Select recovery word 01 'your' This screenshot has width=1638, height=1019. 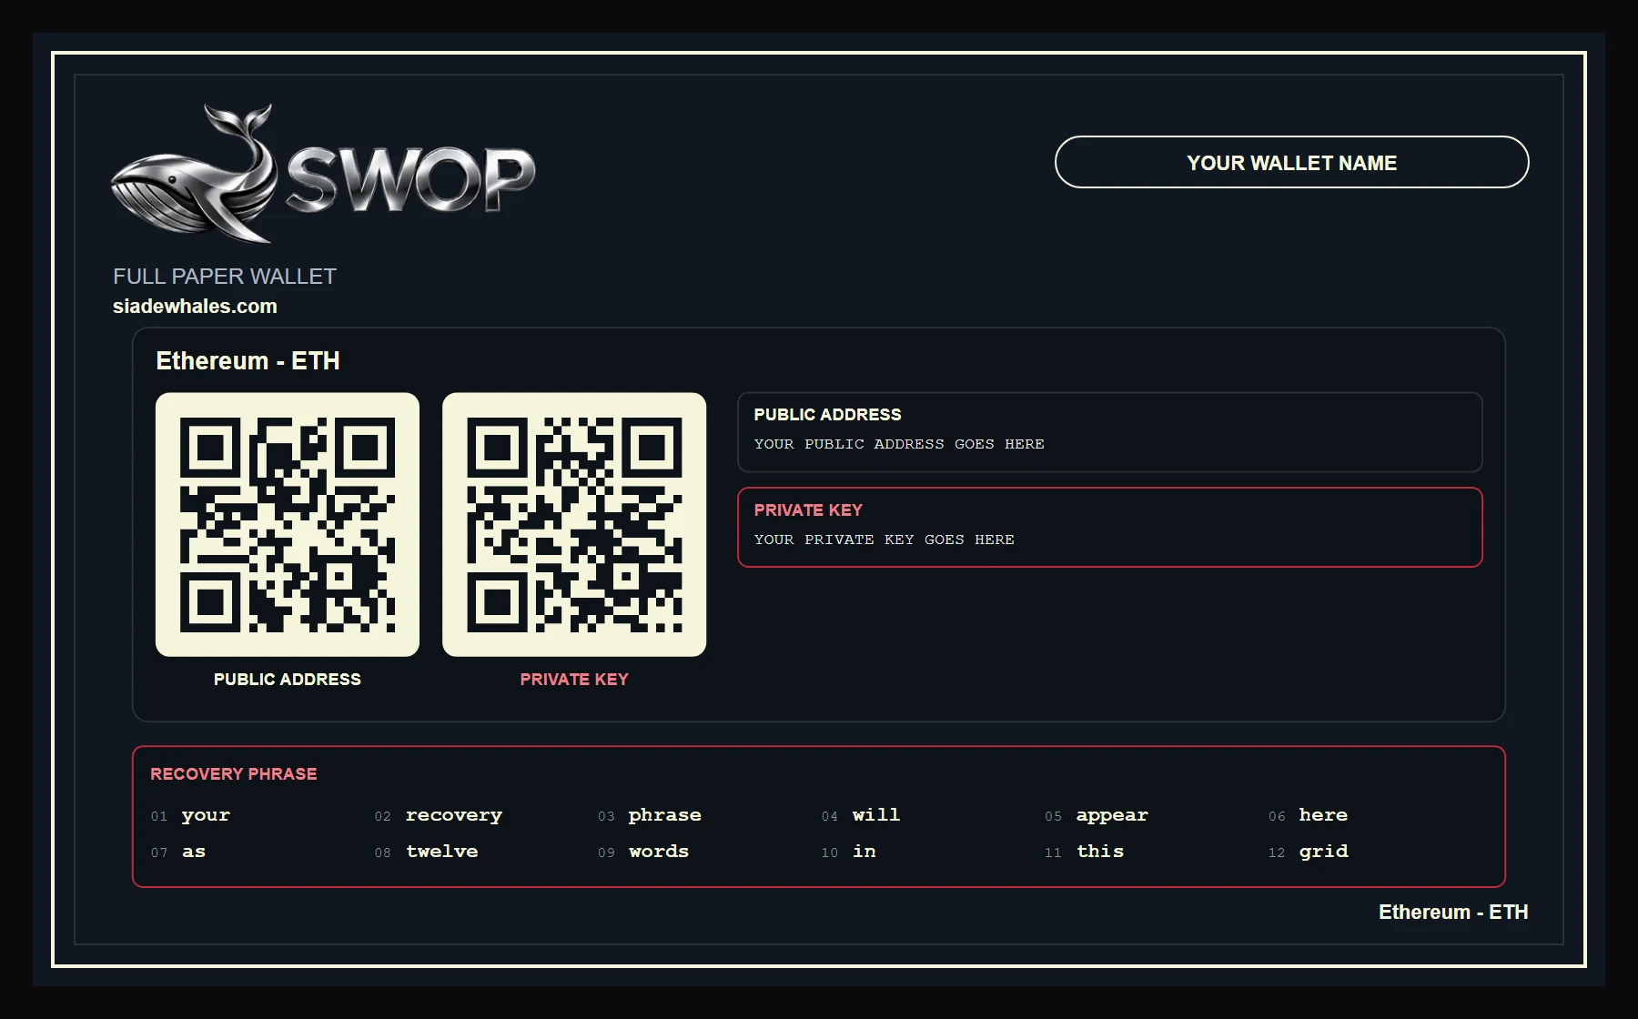pyautogui.click(x=206, y=815)
